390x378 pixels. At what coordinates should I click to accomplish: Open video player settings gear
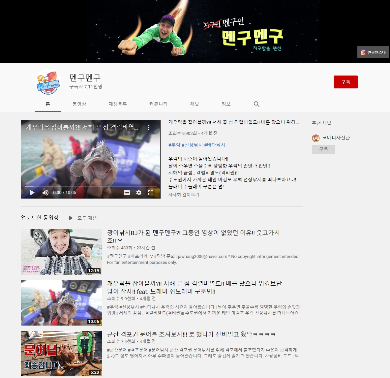point(139,193)
